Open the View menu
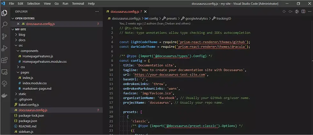 [47, 3]
